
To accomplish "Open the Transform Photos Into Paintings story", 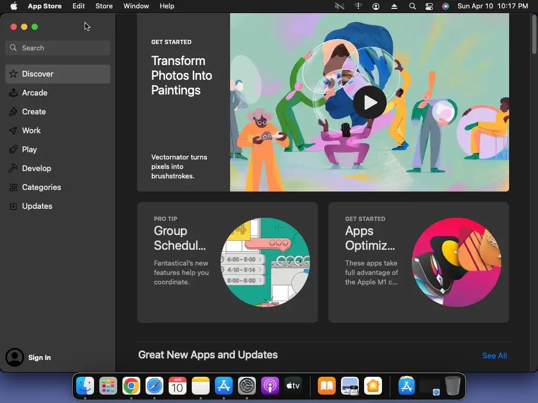I will (323, 102).
